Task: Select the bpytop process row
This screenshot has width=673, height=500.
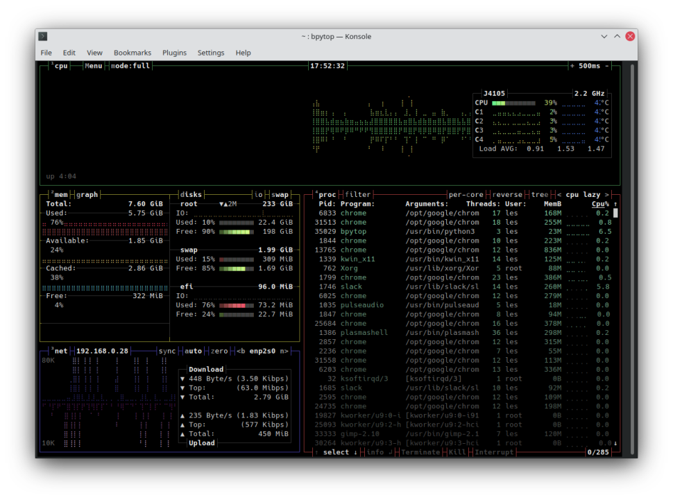Action: [x=463, y=232]
